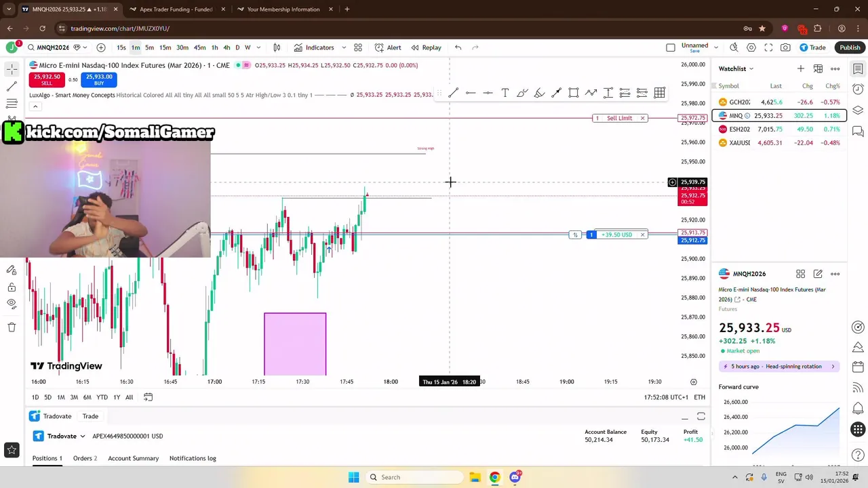The width and height of the screenshot is (868, 488).
Task: Click the Trade button in top bar
Action: pos(812,47)
